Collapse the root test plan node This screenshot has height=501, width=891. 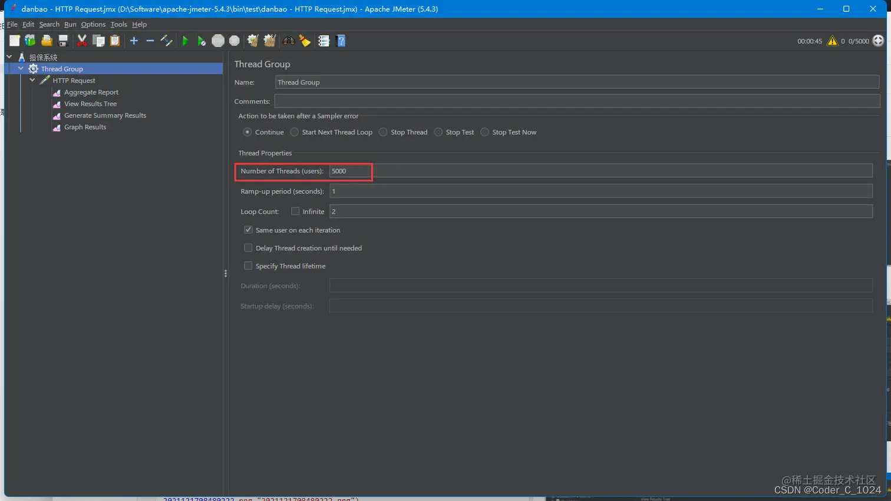point(9,57)
